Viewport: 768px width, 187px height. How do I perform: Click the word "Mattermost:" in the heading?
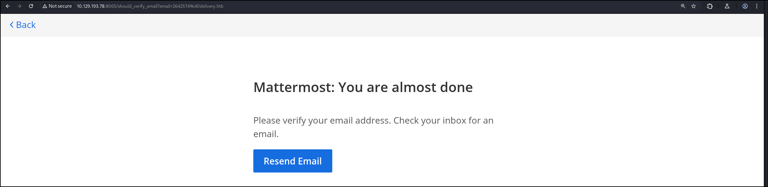(x=294, y=87)
